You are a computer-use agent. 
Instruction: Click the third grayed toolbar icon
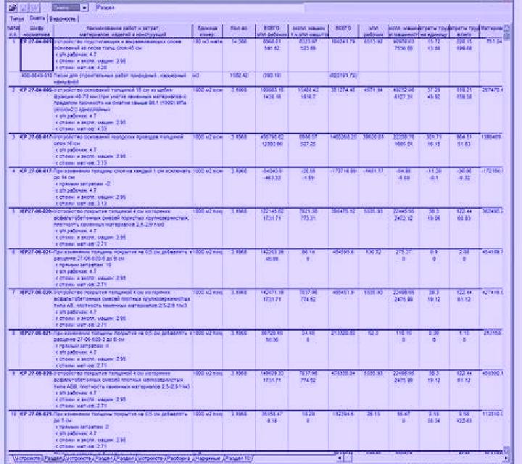point(36,7)
